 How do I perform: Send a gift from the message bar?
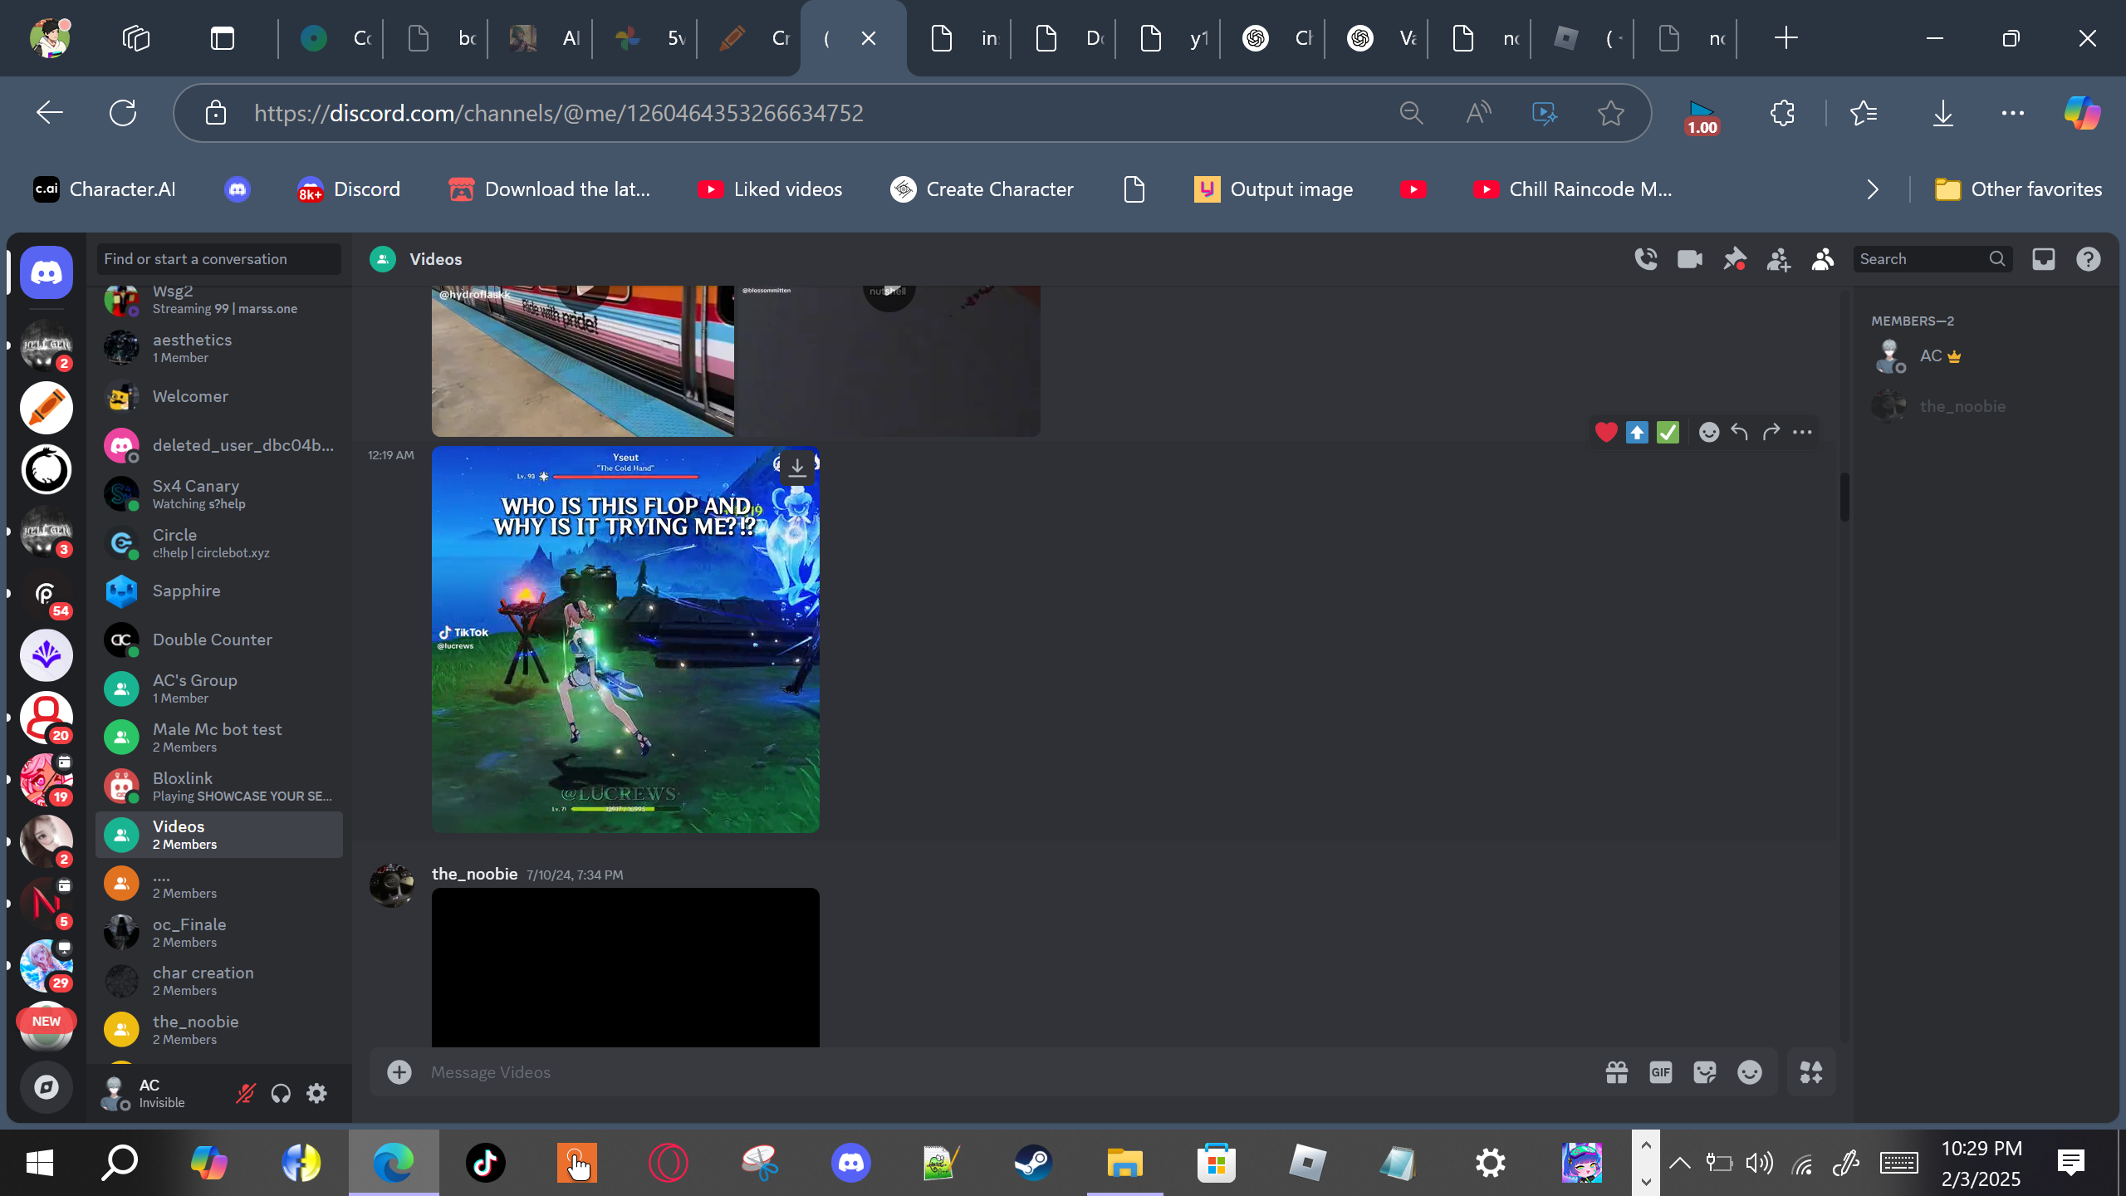1616,1072
